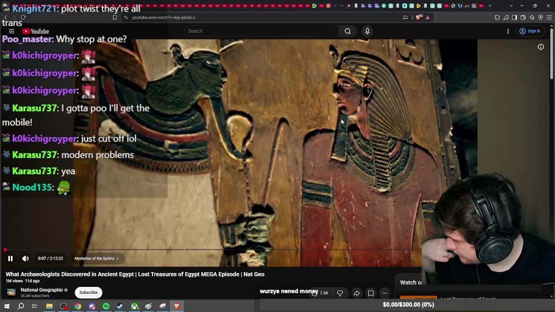Click the YouTube search input field
Screen dimensions: 555x312
[x=261, y=31]
